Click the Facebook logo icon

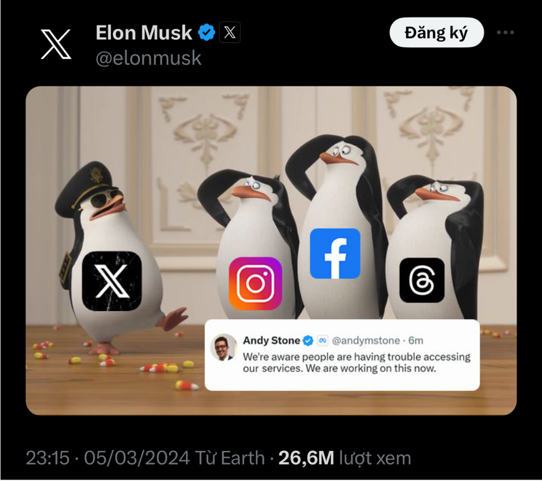[x=335, y=254]
